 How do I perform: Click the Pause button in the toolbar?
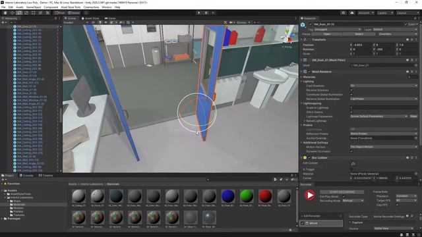(206, 13)
